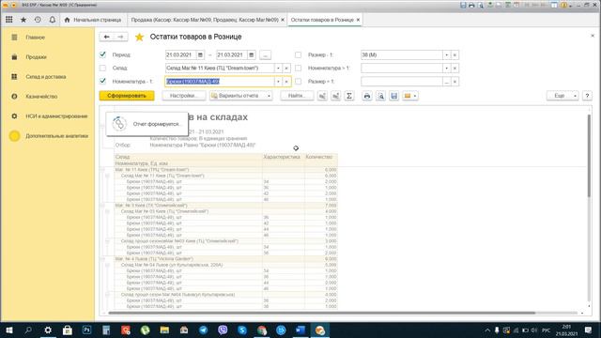Open Дополнительные аналитики section
The height and width of the screenshot is (338, 601).
point(56,136)
